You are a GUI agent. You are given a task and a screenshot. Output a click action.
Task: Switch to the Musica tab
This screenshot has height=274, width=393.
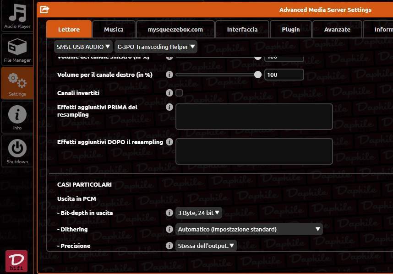pos(114,29)
